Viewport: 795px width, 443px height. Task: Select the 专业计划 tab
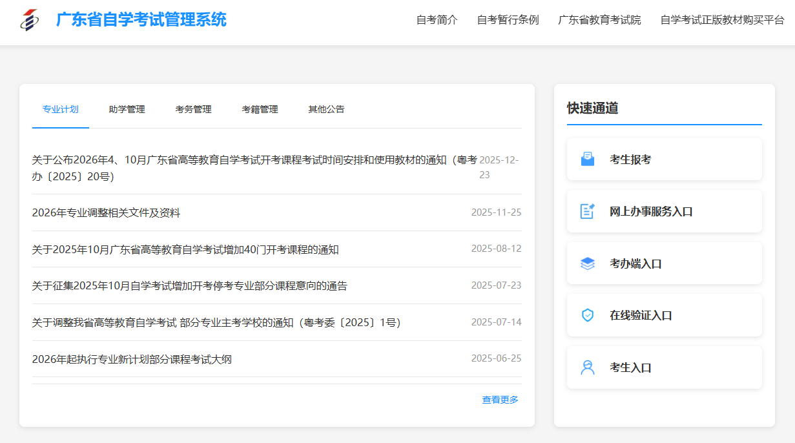tap(60, 109)
